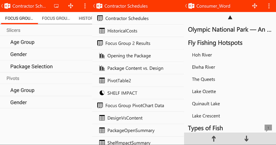
Task: Open the three-dot overflow menu in left panel
Action: point(85,6)
